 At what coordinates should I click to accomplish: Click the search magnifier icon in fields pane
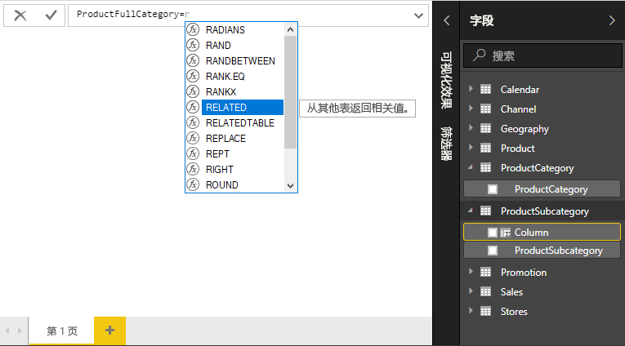(x=478, y=56)
